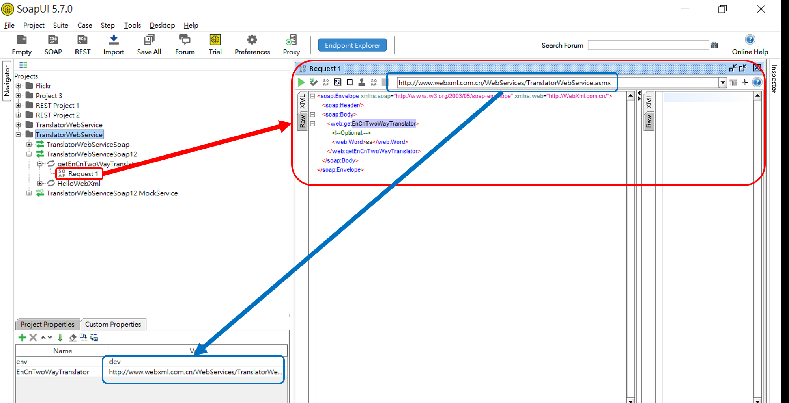789x403 pixels.
Task: Switch to the Project Properties tab
Action: pos(47,324)
